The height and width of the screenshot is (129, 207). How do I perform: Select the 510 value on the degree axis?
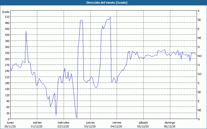[7, 17]
